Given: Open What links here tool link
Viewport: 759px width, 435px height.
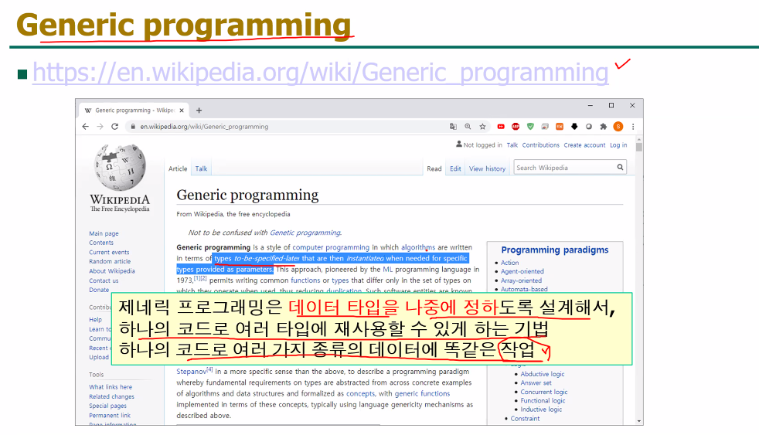Looking at the screenshot, I should 111,387.
